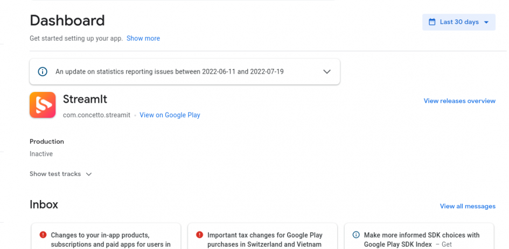Image resolution: width=509 pixels, height=249 pixels.
Task: Expand the Show test tracks section
Action: tap(61, 174)
